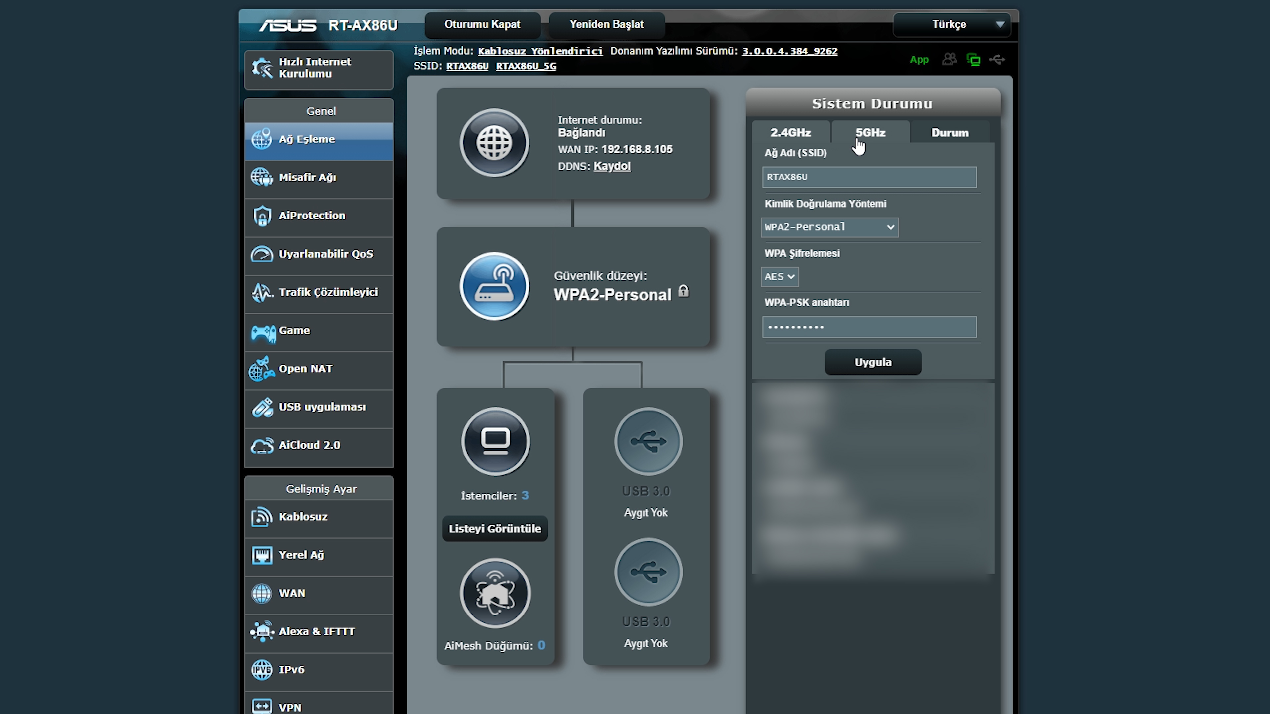The image size is (1270, 714).
Task: Open Hızlı Internet Kurulumu wizard
Action: coord(318,69)
